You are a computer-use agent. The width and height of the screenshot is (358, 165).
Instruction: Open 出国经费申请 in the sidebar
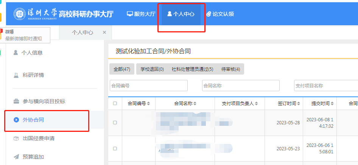click(x=38, y=138)
